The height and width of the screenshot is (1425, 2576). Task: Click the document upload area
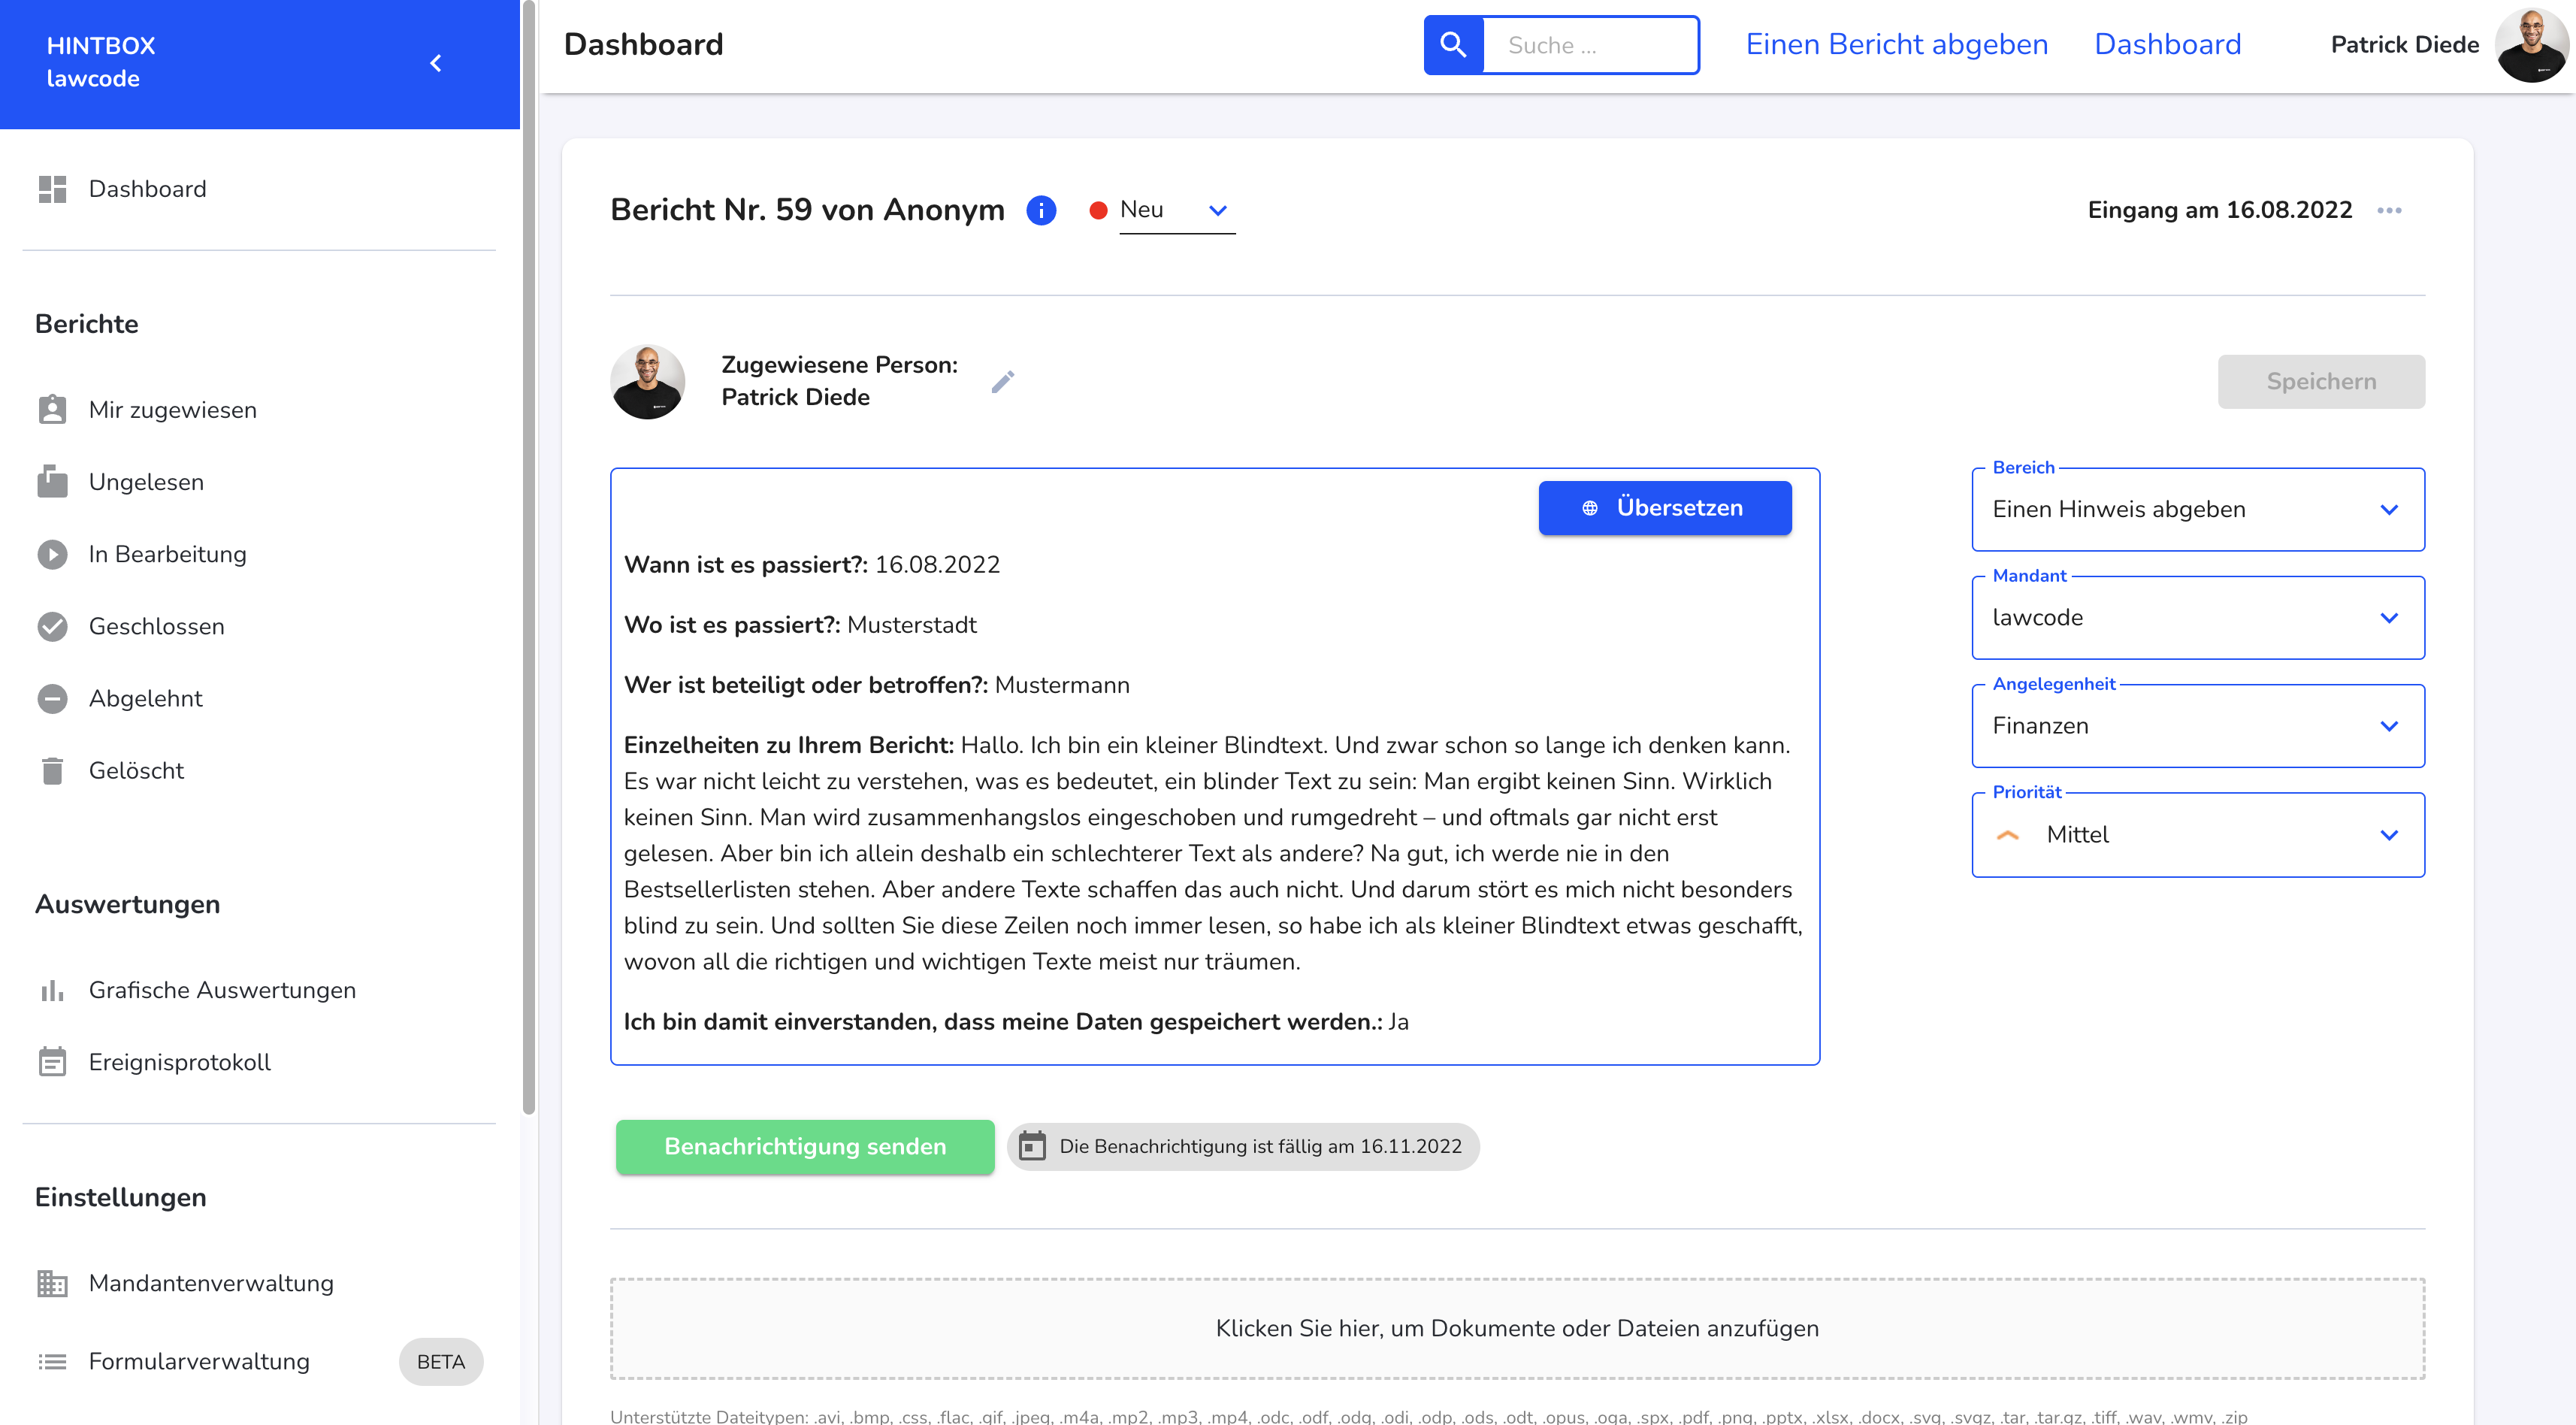(1517, 1329)
